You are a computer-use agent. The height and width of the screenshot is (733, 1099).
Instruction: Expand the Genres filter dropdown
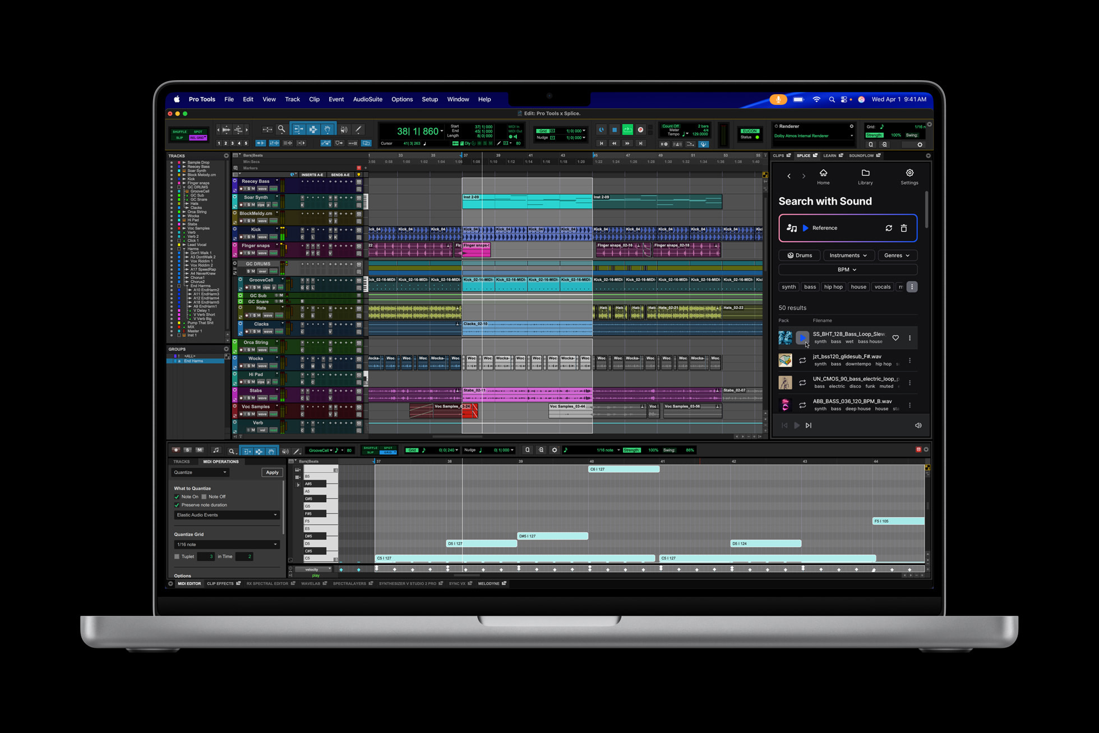(x=897, y=255)
